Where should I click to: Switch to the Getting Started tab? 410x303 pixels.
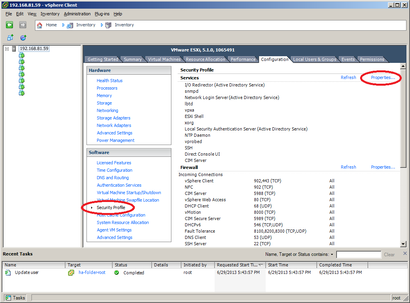pos(103,59)
